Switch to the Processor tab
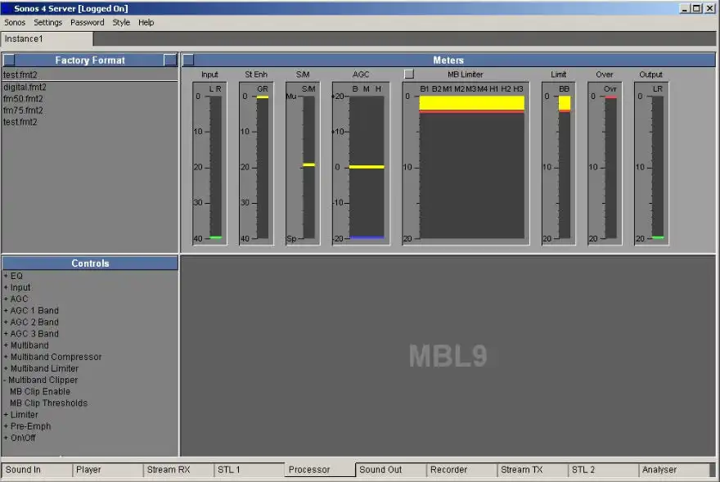This screenshot has height=482, width=720. (x=320, y=470)
